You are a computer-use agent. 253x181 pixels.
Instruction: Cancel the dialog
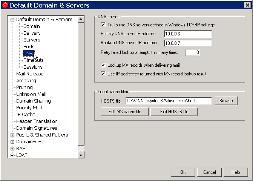[209, 172]
